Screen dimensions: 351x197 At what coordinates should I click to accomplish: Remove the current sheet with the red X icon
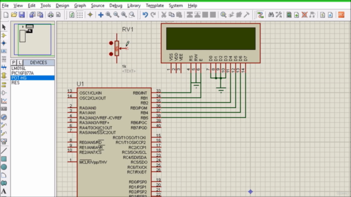coord(304,15)
